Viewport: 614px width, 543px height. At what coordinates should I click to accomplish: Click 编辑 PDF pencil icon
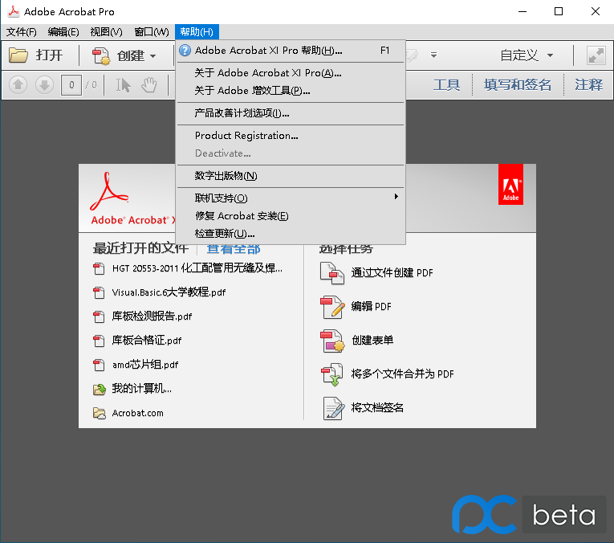(332, 307)
